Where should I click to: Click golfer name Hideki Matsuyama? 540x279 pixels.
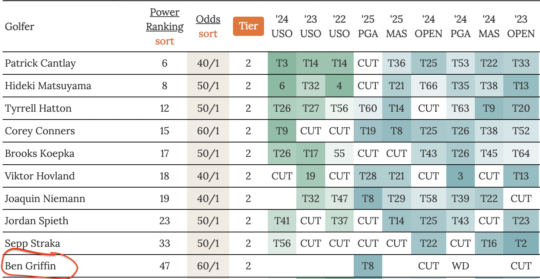(48, 86)
